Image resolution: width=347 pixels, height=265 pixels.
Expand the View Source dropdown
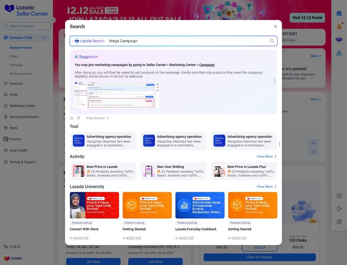point(98,118)
